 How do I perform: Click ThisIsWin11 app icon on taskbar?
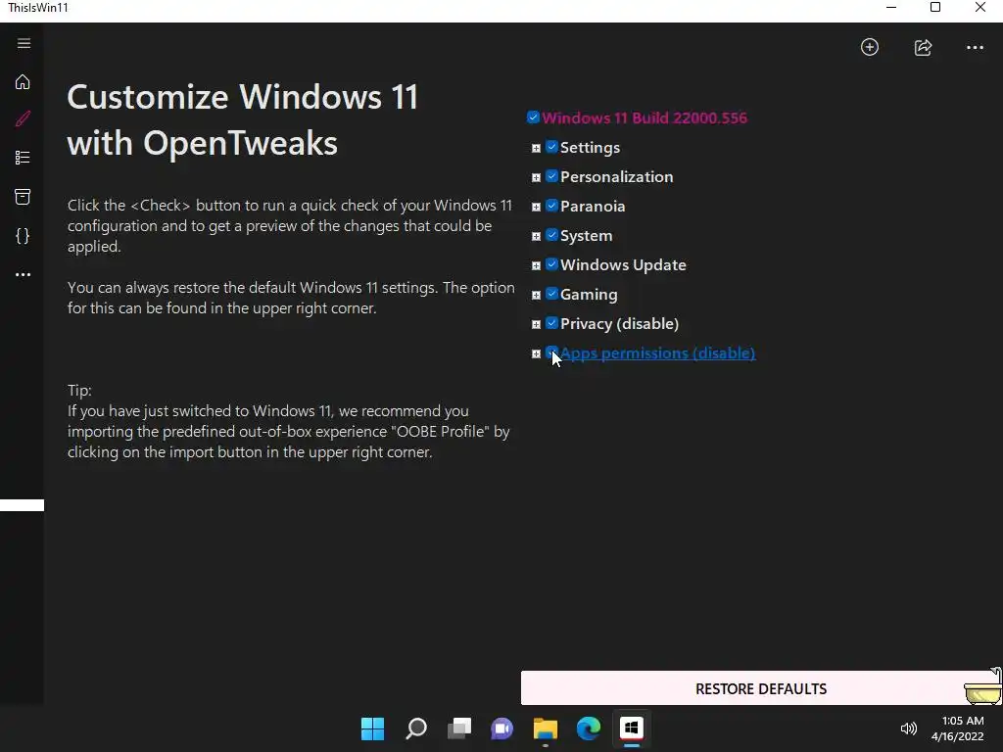click(x=632, y=728)
